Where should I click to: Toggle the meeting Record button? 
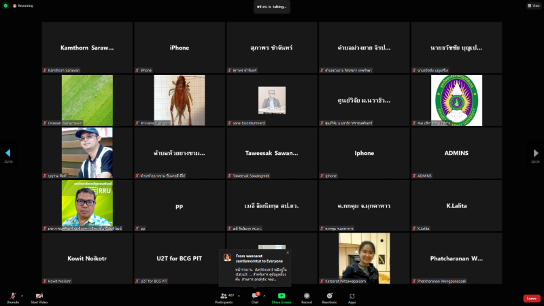307,296
